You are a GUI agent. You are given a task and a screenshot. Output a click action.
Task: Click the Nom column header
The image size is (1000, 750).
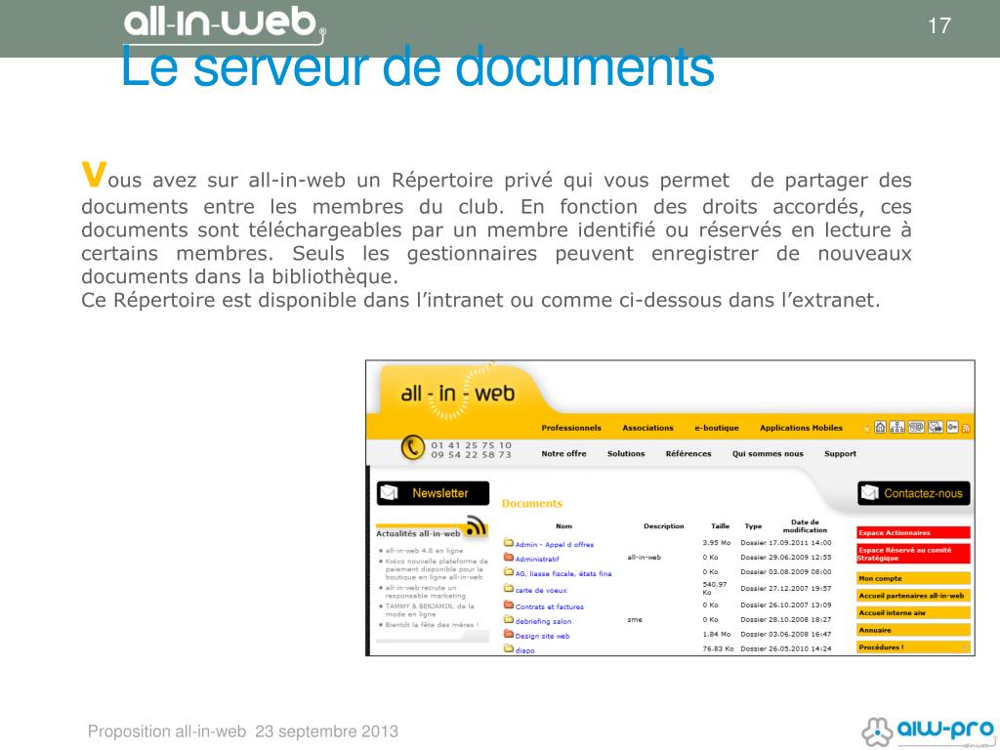tap(563, 526)
